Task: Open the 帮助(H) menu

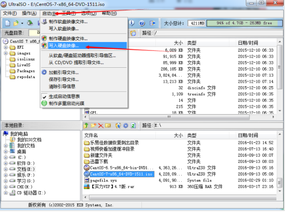Action: coord(109,14)
